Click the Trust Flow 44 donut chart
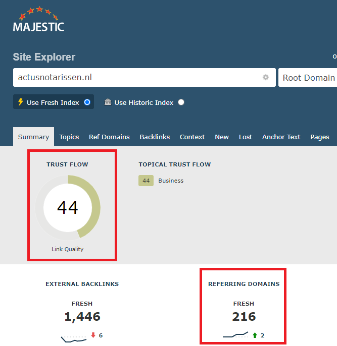Image resolution: width=337 pixels, height=346 pixels. [68, 207]
